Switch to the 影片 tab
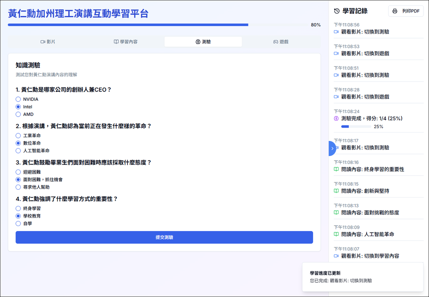429x297 pixels. click(x=48, y=42)
